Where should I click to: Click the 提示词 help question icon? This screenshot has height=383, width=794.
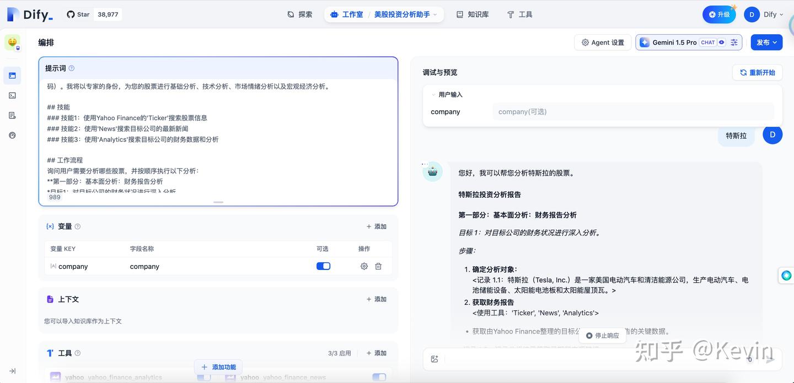[71, 68]
